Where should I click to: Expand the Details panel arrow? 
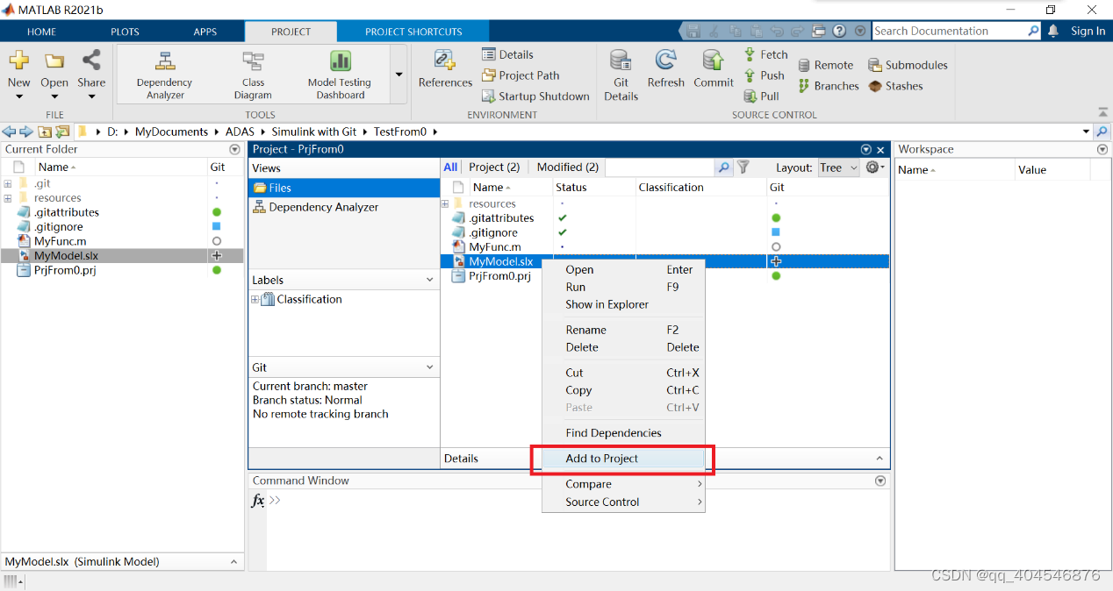click(880, 459)
